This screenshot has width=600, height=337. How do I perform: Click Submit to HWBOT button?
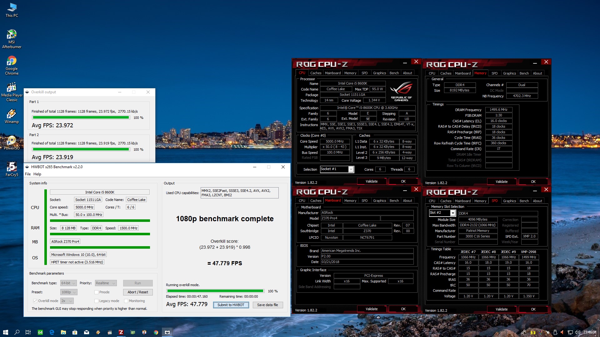(231, 305)
